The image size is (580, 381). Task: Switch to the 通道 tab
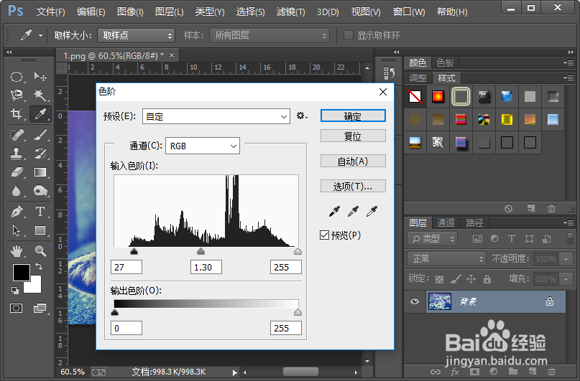tap(446, 222)
